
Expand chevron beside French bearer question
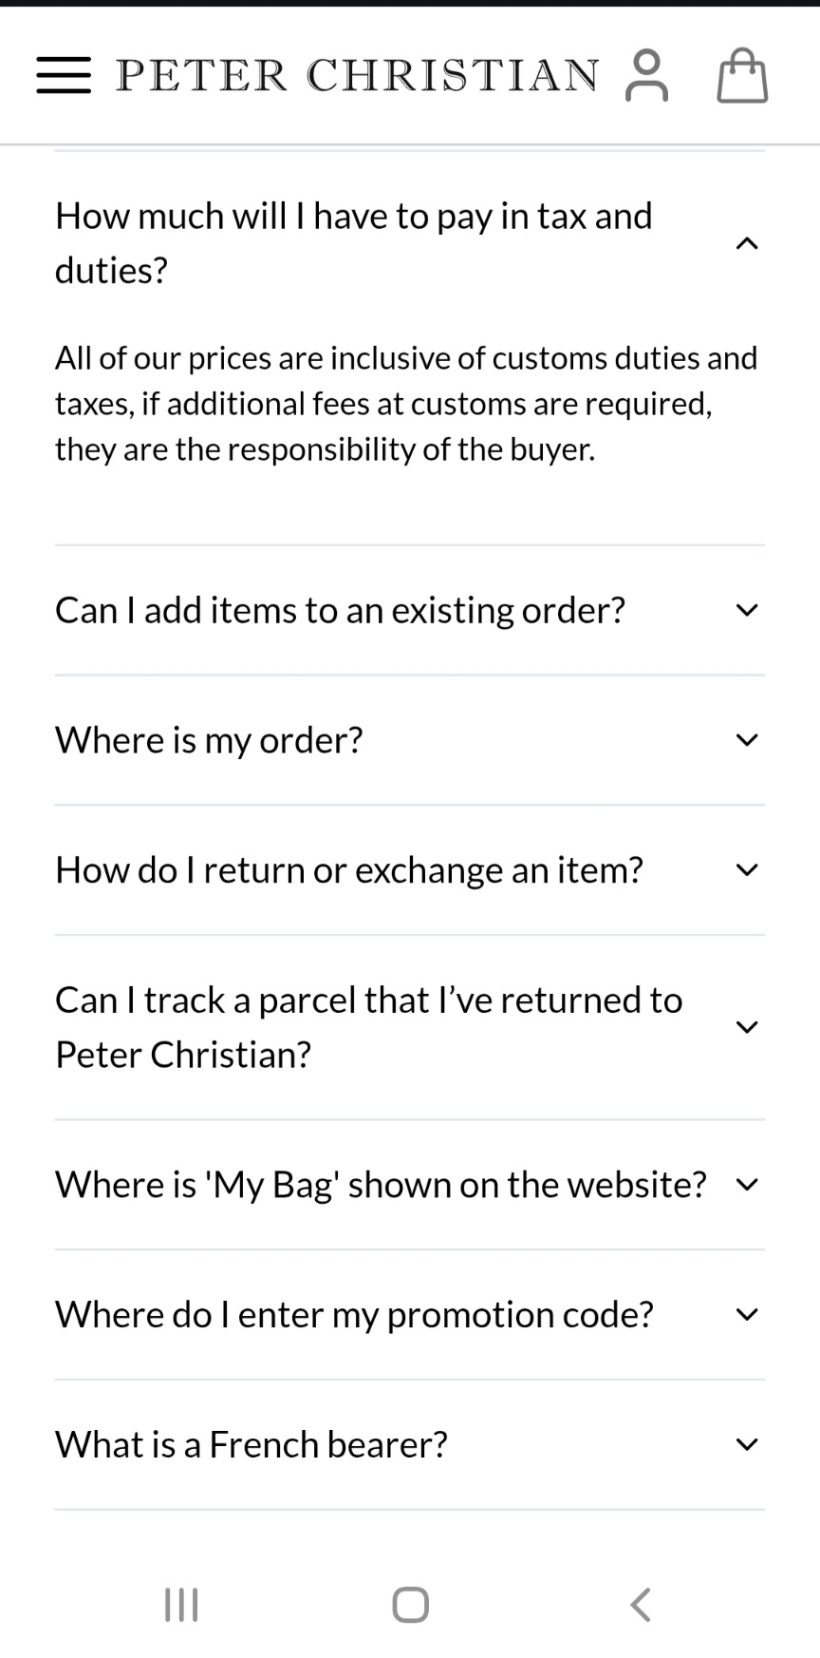pyautogui.click(x=747, y=1445)
